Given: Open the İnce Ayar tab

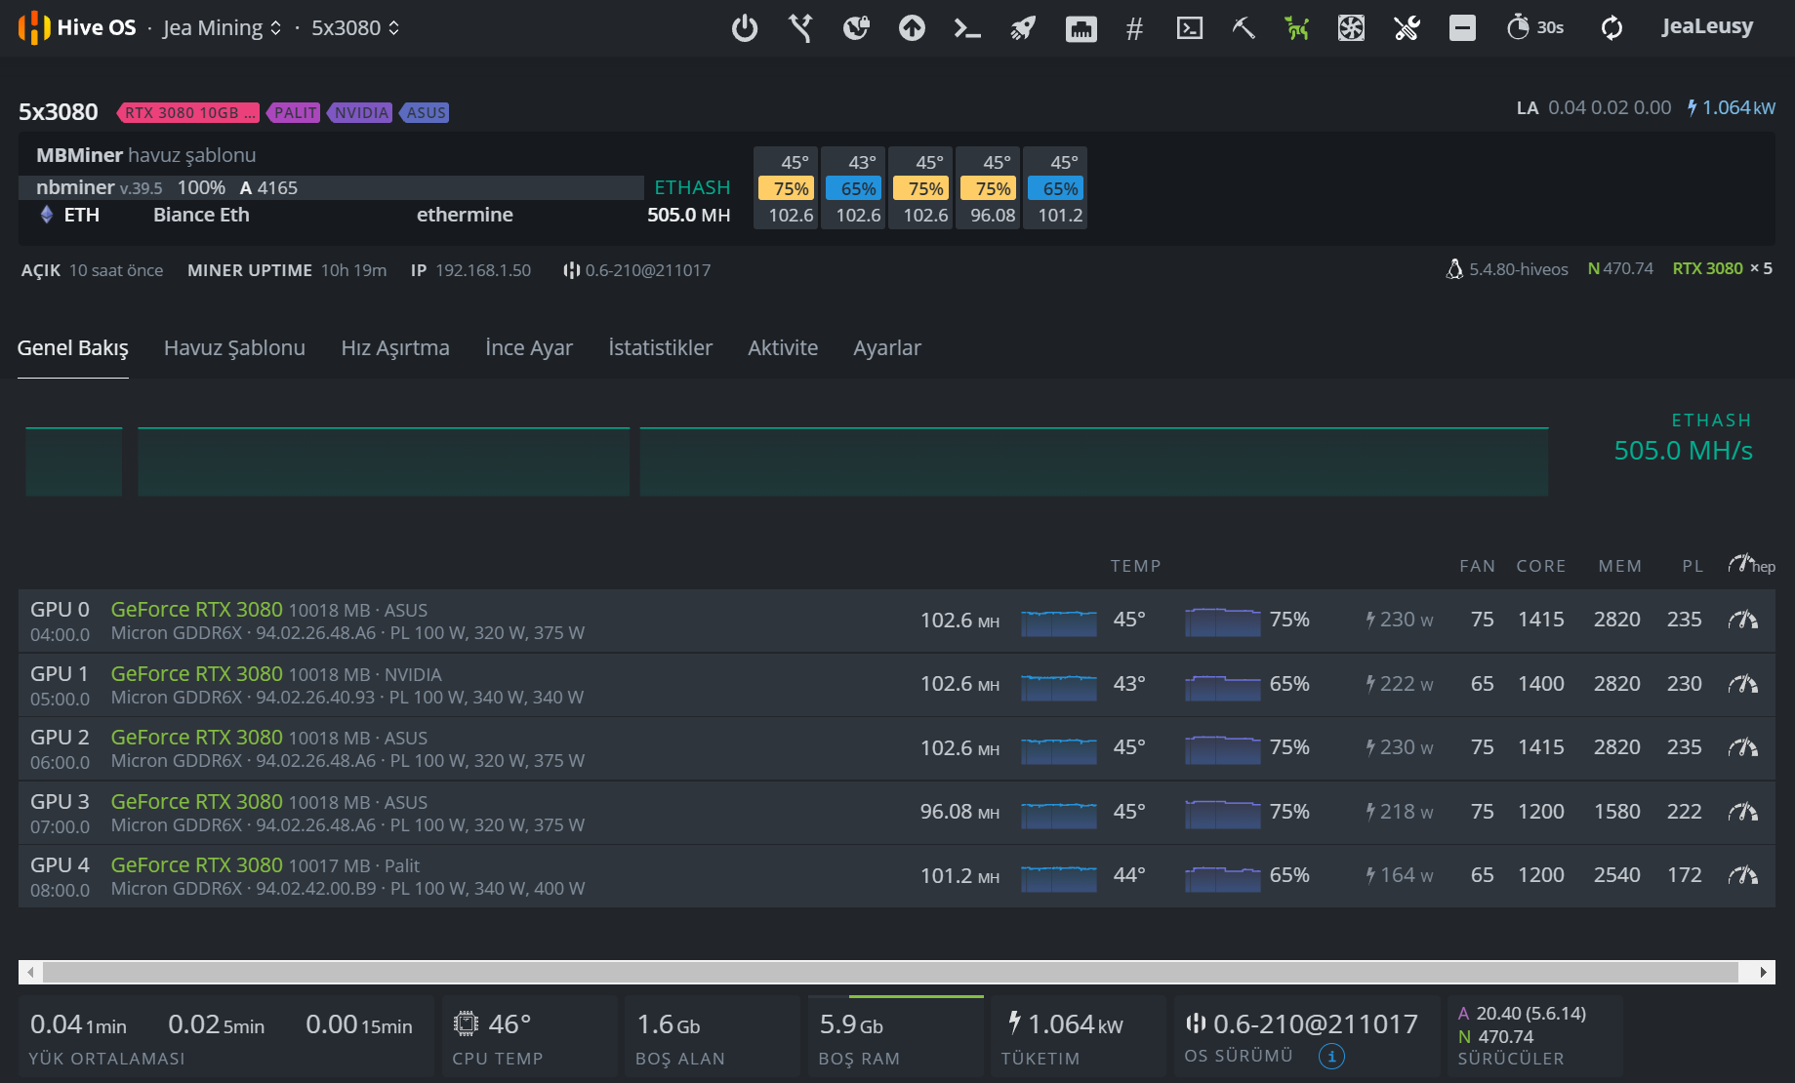Looking at the screenshot, I should [x=529, y=348].
